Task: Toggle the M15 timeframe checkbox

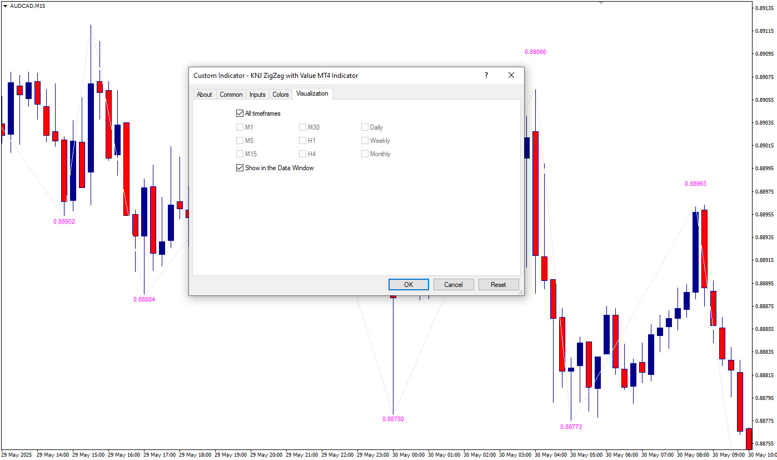Action: [x=240, y=154]
